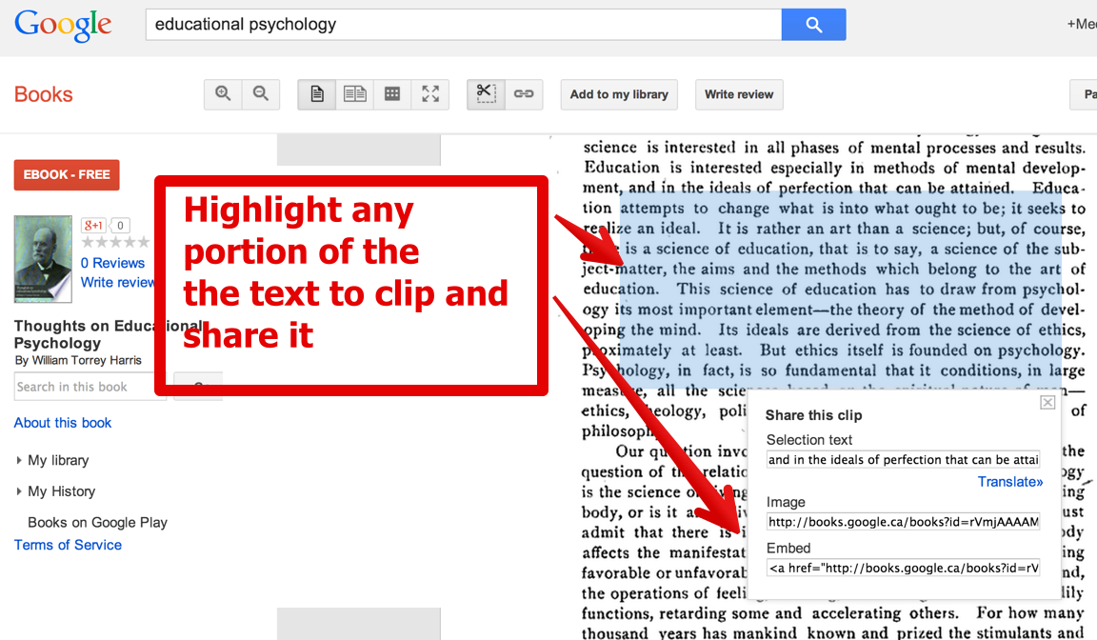The width and height of the screenshot is (1097, 640).
Task: Switch to two-page view
Action: click(354, 94)
